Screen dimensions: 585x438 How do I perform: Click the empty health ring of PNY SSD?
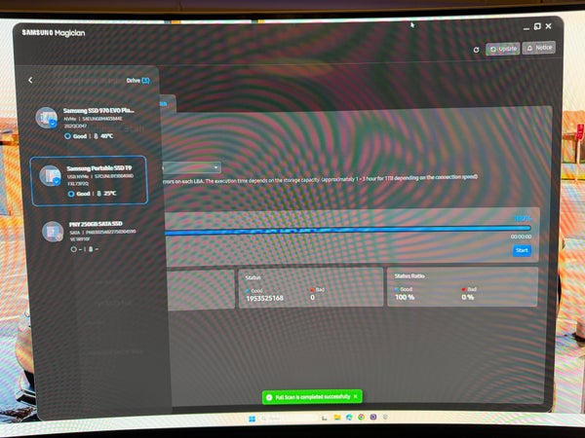74,249
